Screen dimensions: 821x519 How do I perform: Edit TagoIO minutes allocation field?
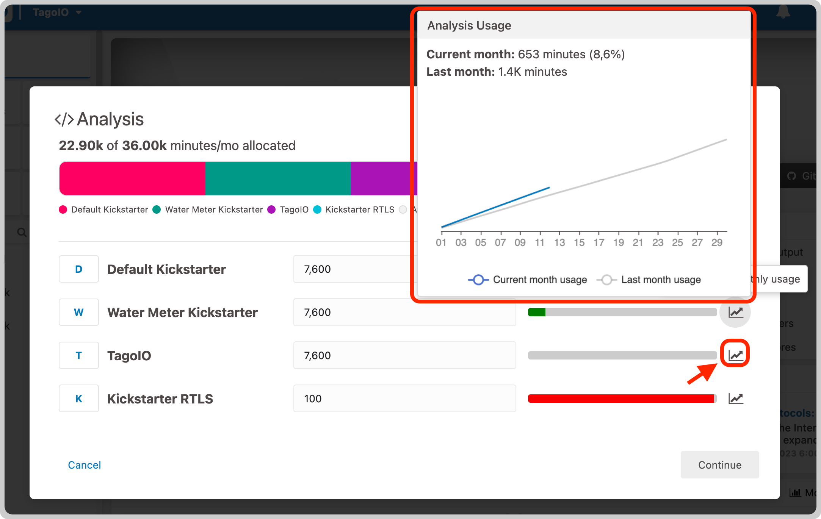(x=404, y=355)
